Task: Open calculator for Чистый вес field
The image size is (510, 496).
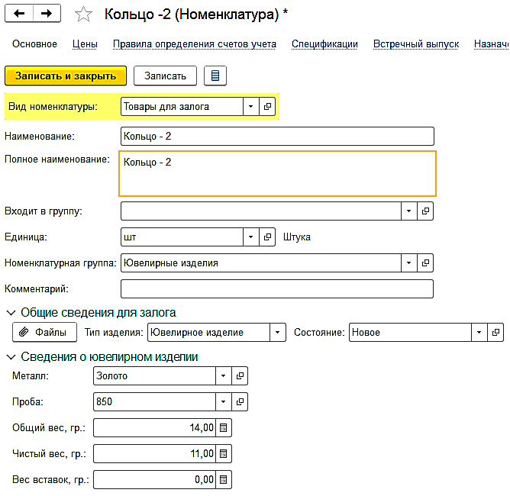Action: coord(223,454)
